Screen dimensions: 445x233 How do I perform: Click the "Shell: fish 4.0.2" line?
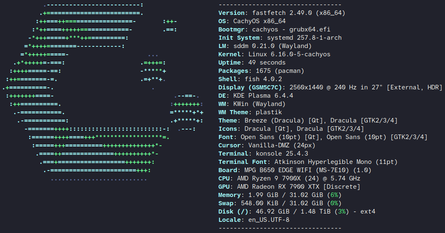pyautogui.click(x=250, y=79)
